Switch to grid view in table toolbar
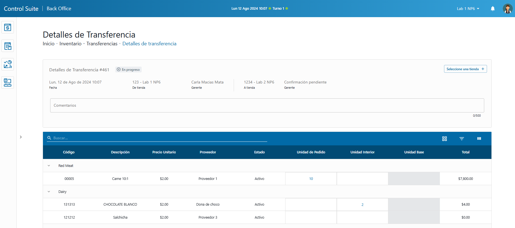The width and height of the screenshot is (515, 228). (444, 138)
